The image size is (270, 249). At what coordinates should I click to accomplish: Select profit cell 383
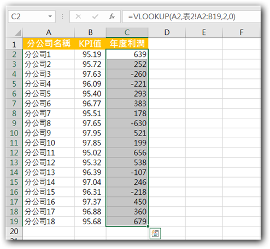pos(127,104)
